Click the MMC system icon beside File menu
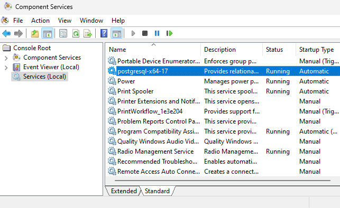 pos(5,21)
